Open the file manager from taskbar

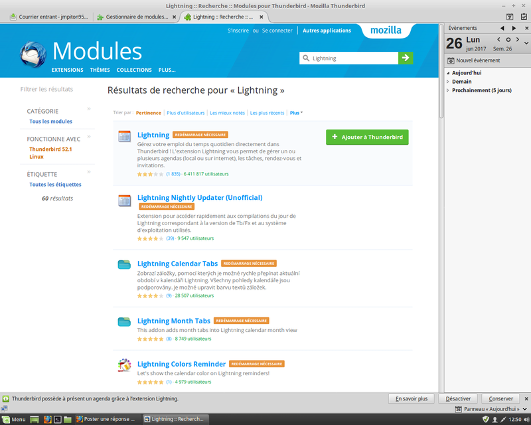[x=68, y=419]
